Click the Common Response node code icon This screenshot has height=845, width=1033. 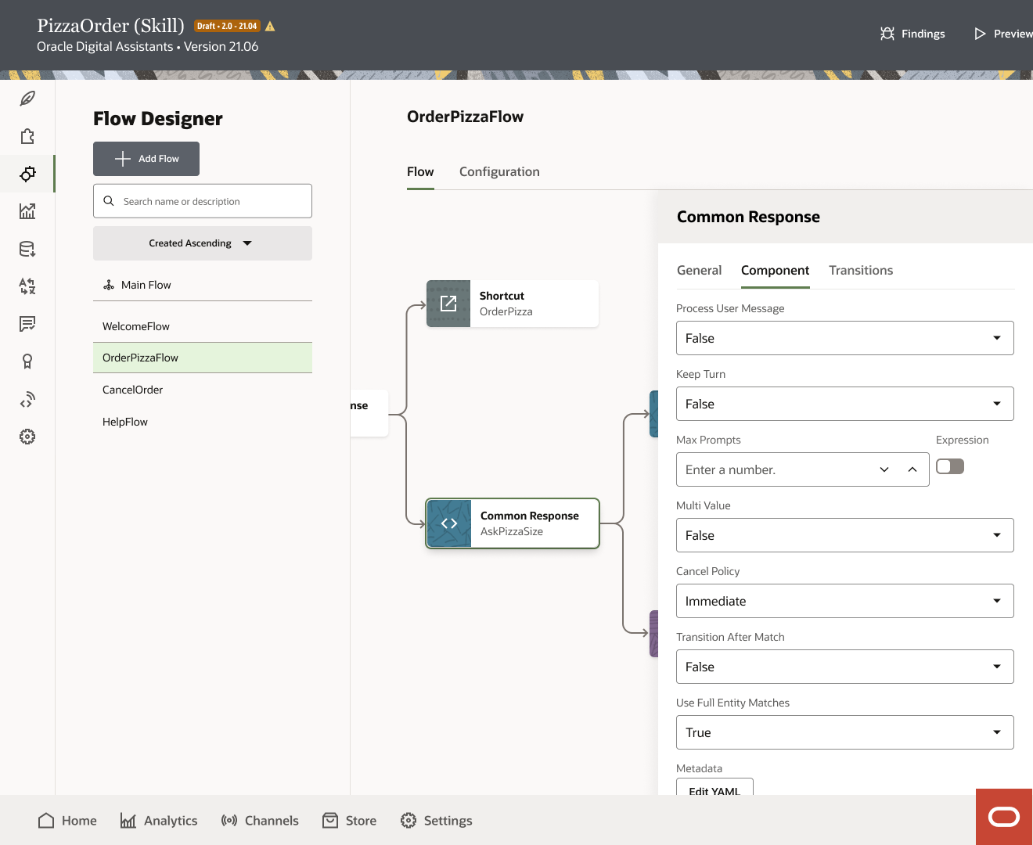click(449, 523)
